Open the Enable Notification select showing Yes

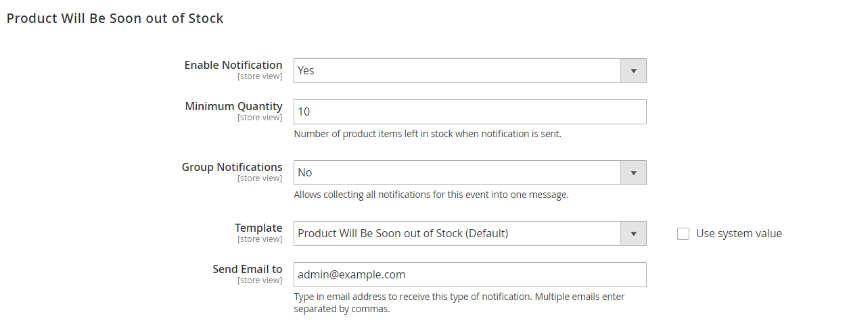469,70
